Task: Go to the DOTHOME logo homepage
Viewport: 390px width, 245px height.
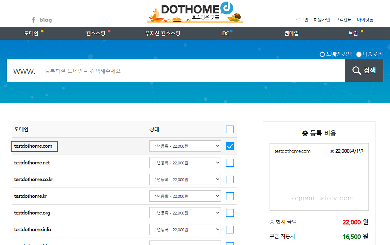Action: pos(195,12)
